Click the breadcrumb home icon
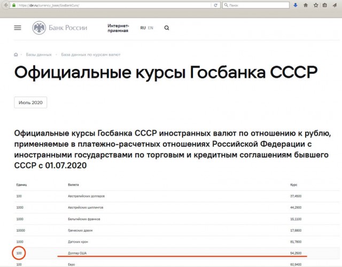 tap(15, 54)
